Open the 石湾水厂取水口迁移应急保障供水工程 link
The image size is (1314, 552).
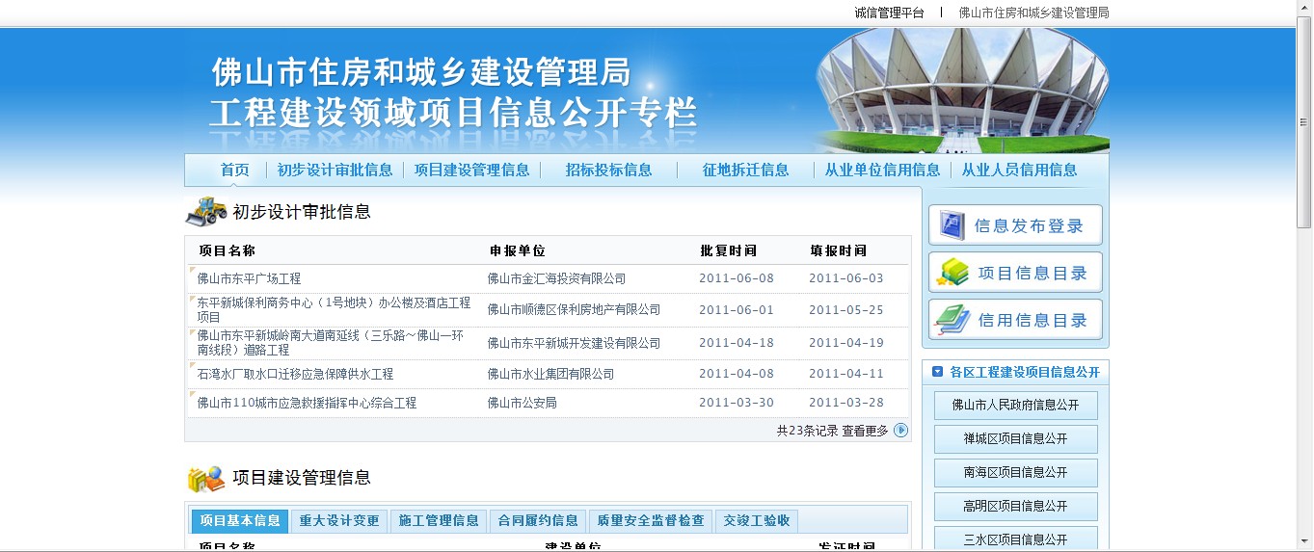coord(295,374)
